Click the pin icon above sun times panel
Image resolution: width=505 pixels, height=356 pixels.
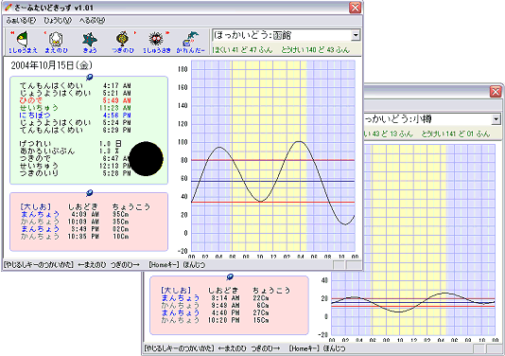click(x=90, y=77)
